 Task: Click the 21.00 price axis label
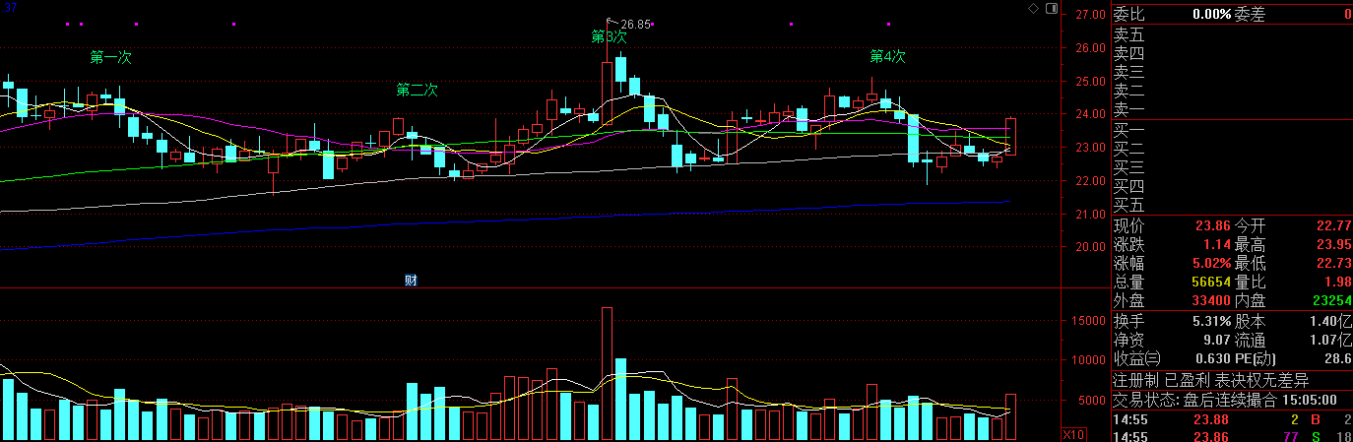tap(1091, 215)
